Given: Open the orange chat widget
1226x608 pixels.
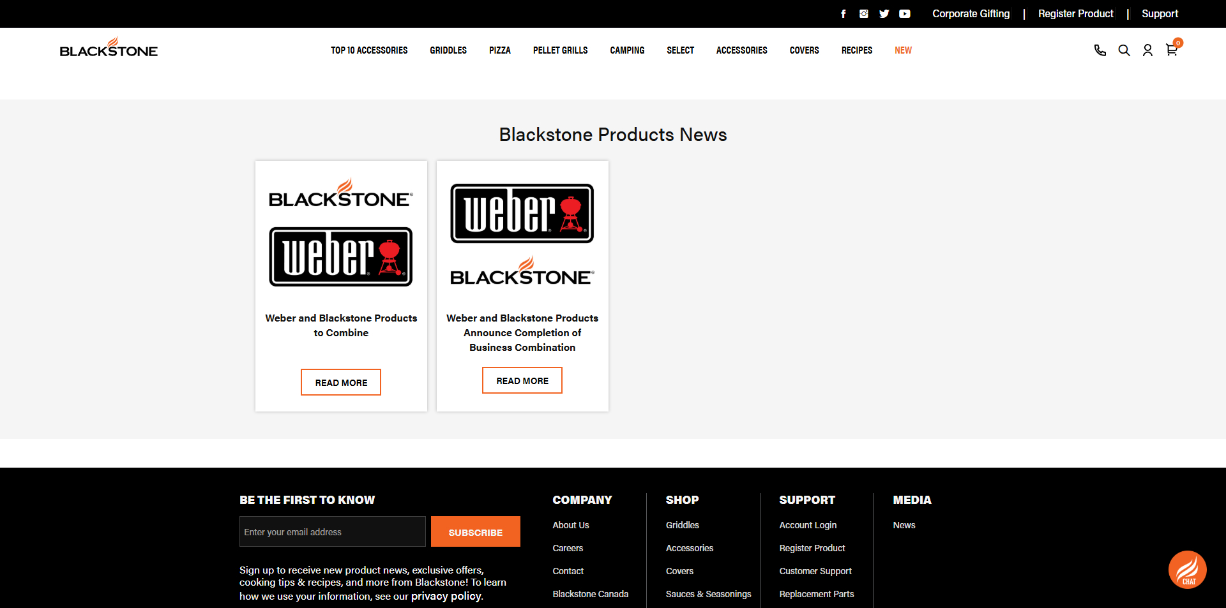Looking at the screenshot, I should [x=1187, y=569].
